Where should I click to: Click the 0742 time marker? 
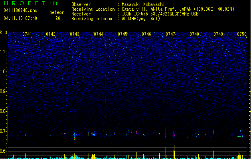[x=51, y=34]
